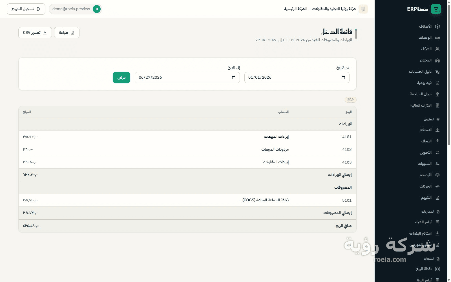The image size is (451, 282).
Task: Click the من تاريخ date input
Action: pyautogui.click(x=297, y=78)
